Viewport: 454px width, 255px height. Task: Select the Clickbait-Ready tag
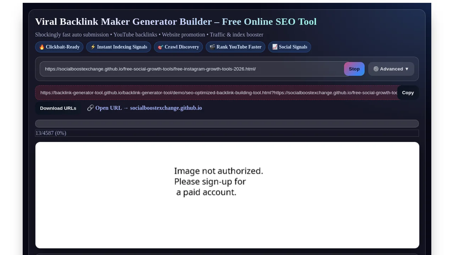pos(59,47)
